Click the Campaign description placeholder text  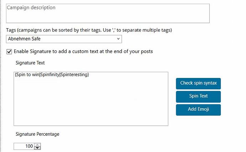31,8
